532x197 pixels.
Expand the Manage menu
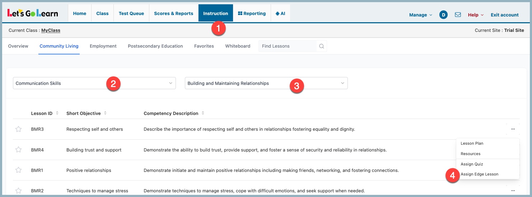pos(420,15)
